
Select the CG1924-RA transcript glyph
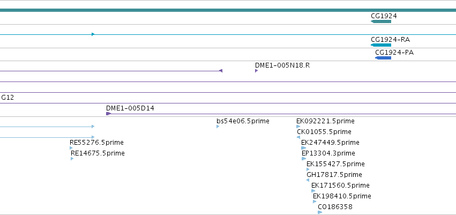point(381,45)
